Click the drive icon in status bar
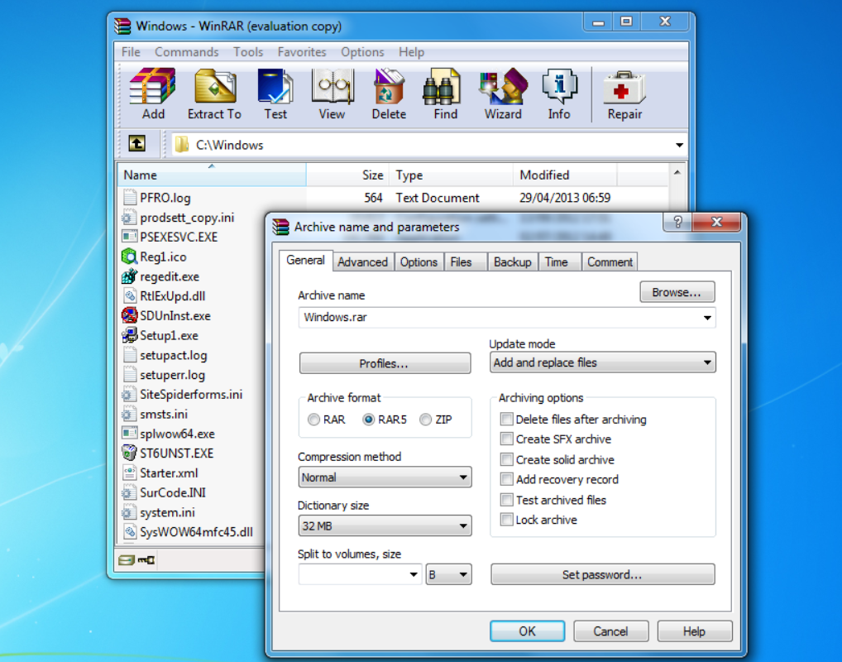 click(x=126, y=560)
